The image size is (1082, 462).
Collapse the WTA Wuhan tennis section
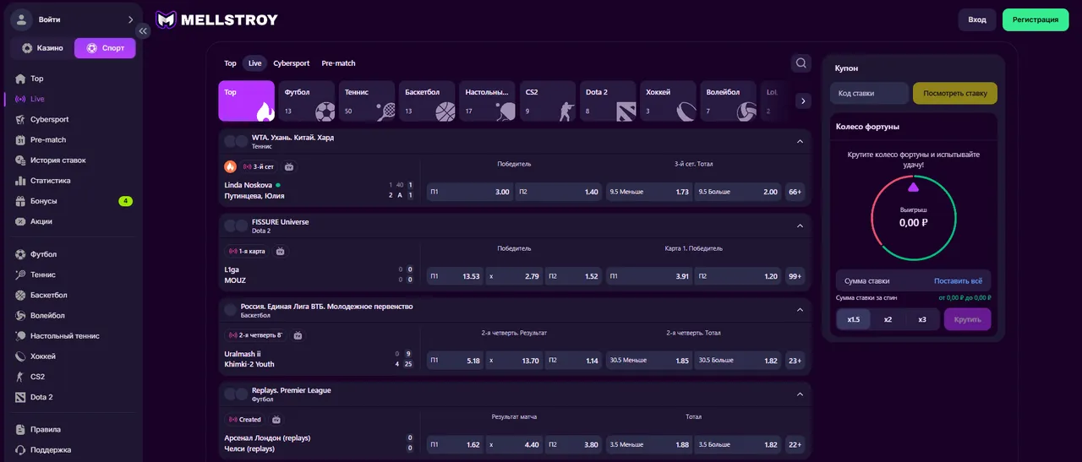pos(800,141)
